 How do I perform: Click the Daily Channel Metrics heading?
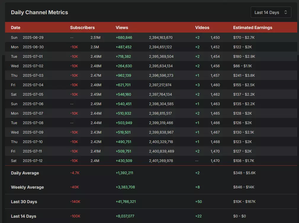pyautogui.click(x=39, y=12)
